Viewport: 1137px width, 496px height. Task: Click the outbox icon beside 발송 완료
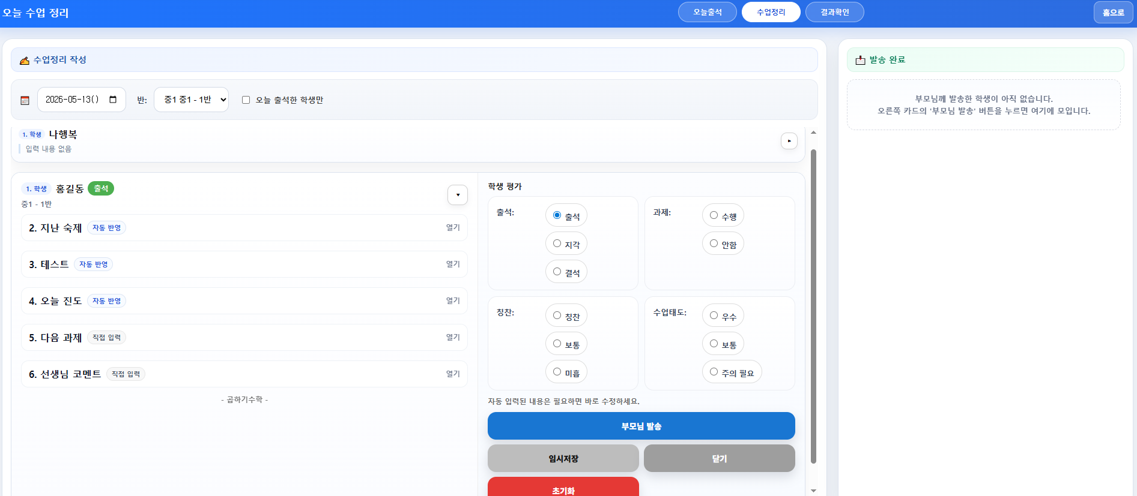pos(860,60)
